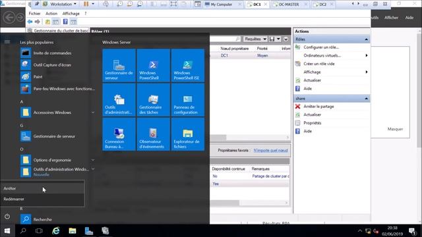
Task: Select Redémarrer power option
Action: [42, 199]
